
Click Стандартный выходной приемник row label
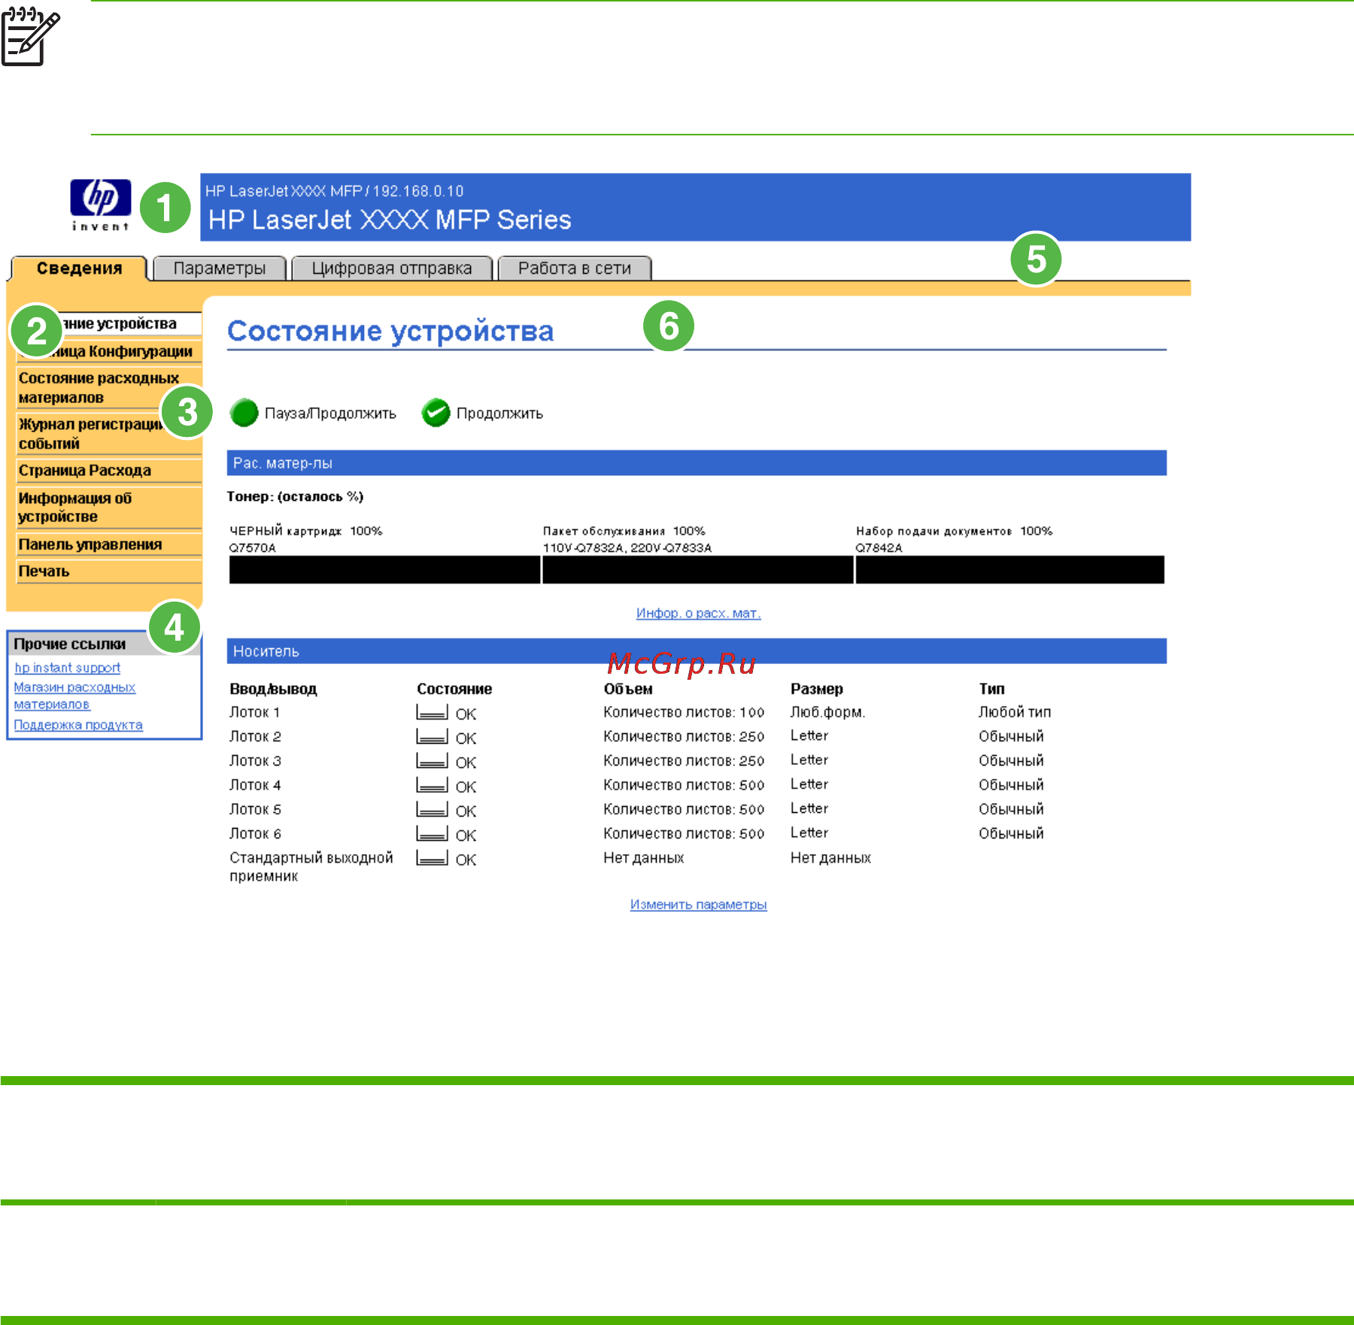click(311, 867)
